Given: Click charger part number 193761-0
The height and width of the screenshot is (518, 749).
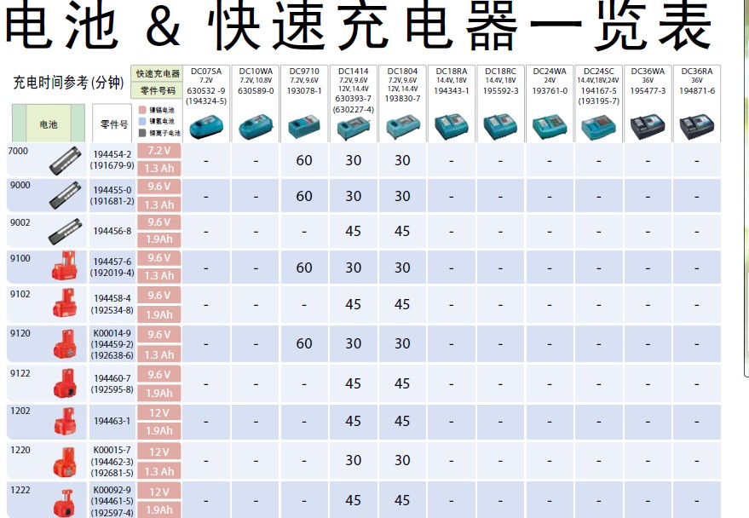Looking at the screenshot, I should tap(550, 90).
